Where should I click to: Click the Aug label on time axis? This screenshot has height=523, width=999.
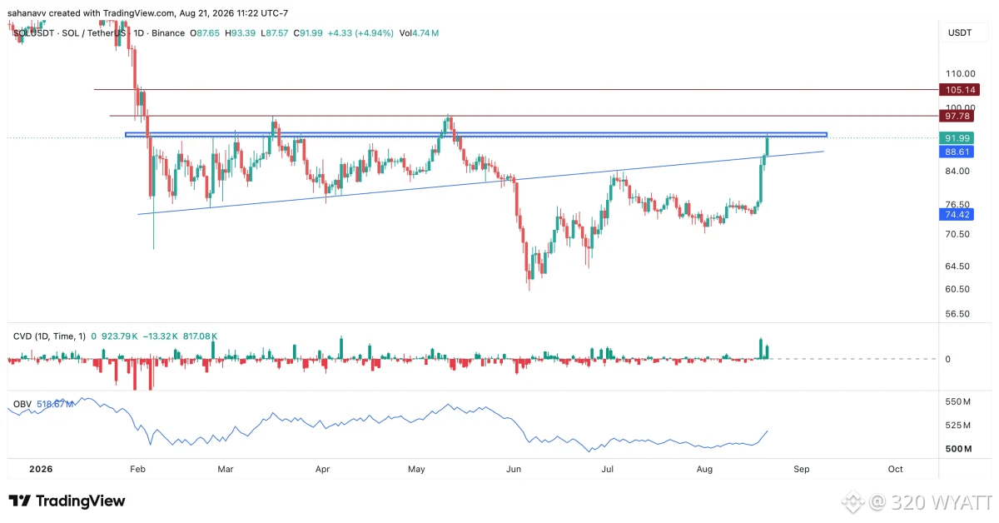[705, 469]
